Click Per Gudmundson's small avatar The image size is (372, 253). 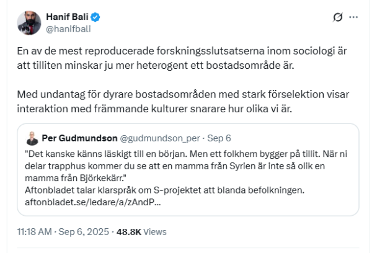click(31, 137)
